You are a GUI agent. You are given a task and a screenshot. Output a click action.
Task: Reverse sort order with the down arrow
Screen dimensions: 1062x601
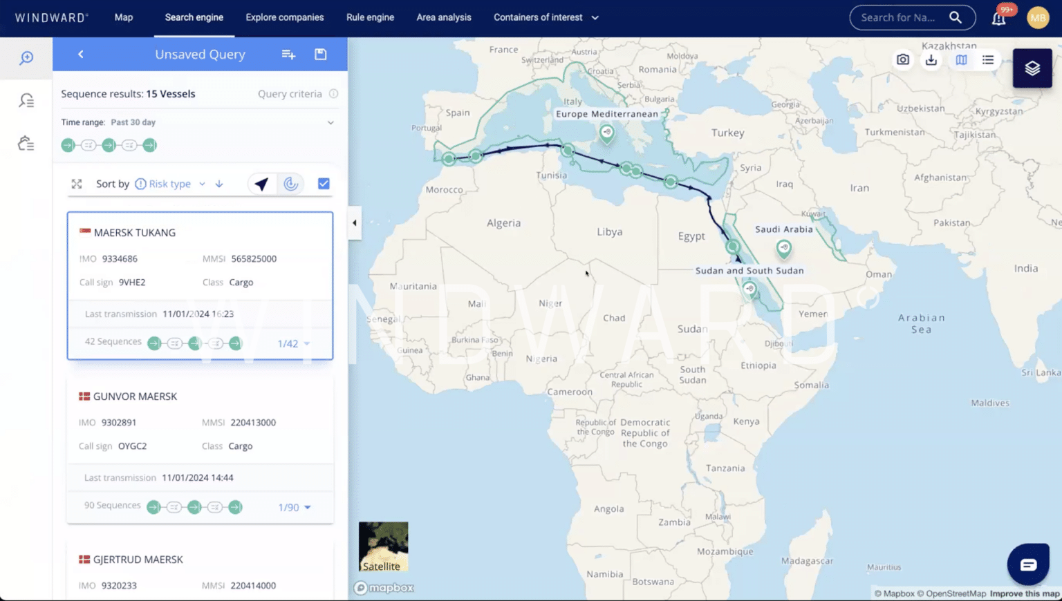click(x=219, y=184)
